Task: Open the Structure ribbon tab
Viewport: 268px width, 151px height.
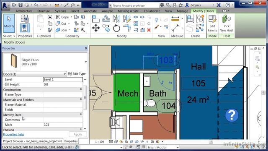Action: click(44, 11)
